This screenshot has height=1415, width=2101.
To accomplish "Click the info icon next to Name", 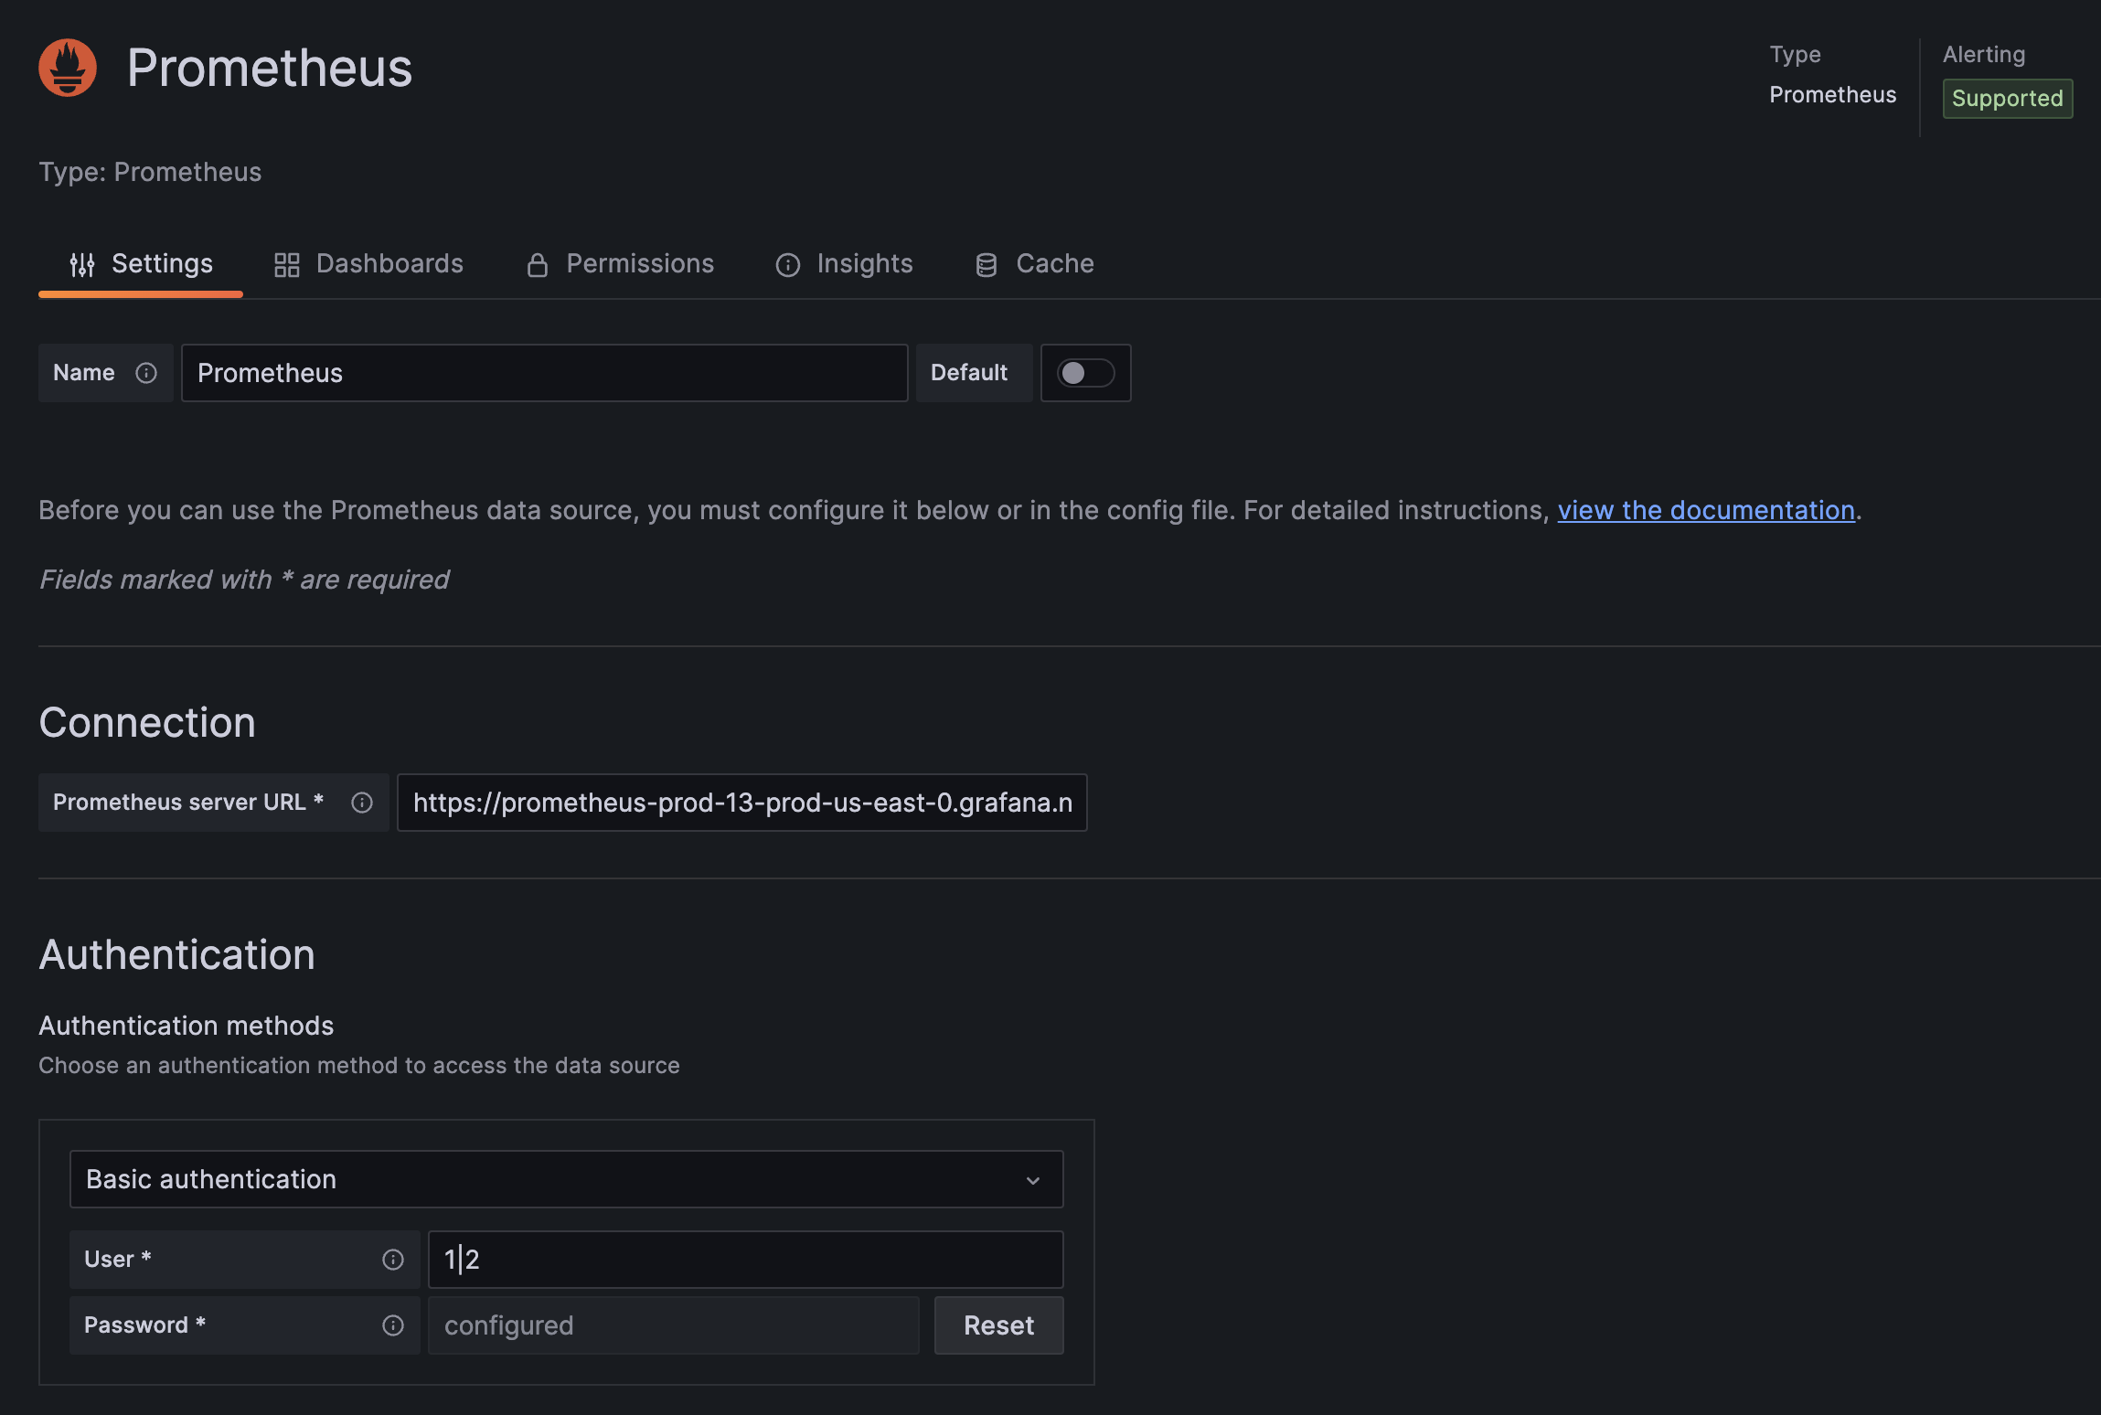I will (146, 372).
